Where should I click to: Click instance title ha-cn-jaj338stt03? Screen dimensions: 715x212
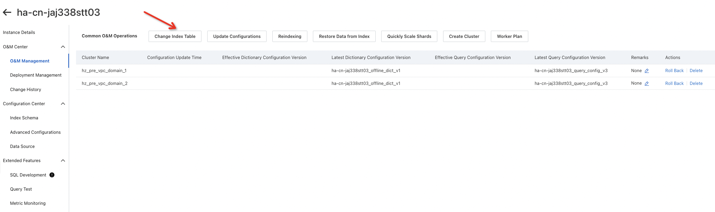coord(58,12)
